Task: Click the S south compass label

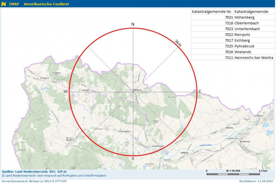Action: coord(133,158)
